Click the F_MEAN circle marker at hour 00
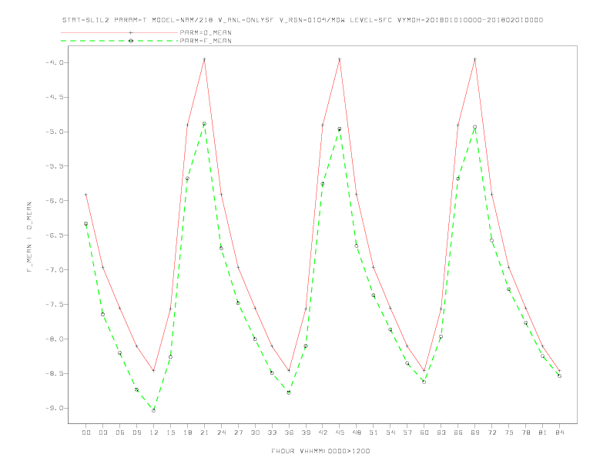The image size is (610, 471). (86, 224)
